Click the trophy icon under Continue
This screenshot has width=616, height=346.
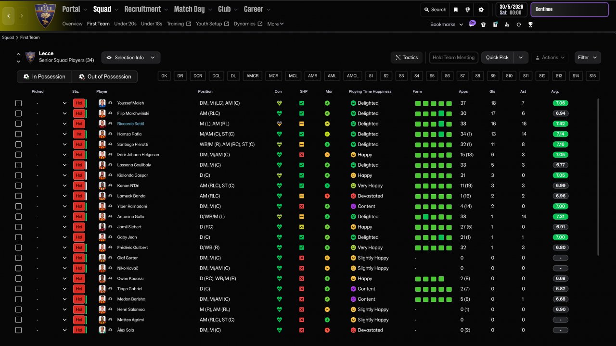(530, 25)
